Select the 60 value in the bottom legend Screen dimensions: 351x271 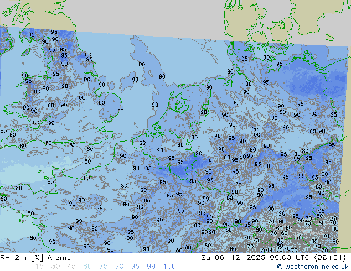(87, 267)
